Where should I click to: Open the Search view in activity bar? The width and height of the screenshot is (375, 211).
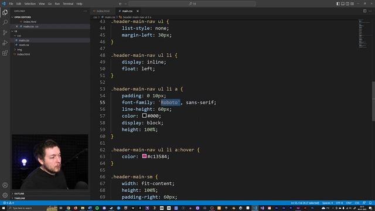click(x=5, y=22)
